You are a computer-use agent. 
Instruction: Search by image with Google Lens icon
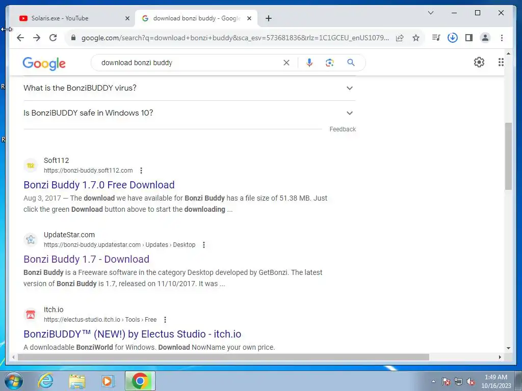click(330, 63)
